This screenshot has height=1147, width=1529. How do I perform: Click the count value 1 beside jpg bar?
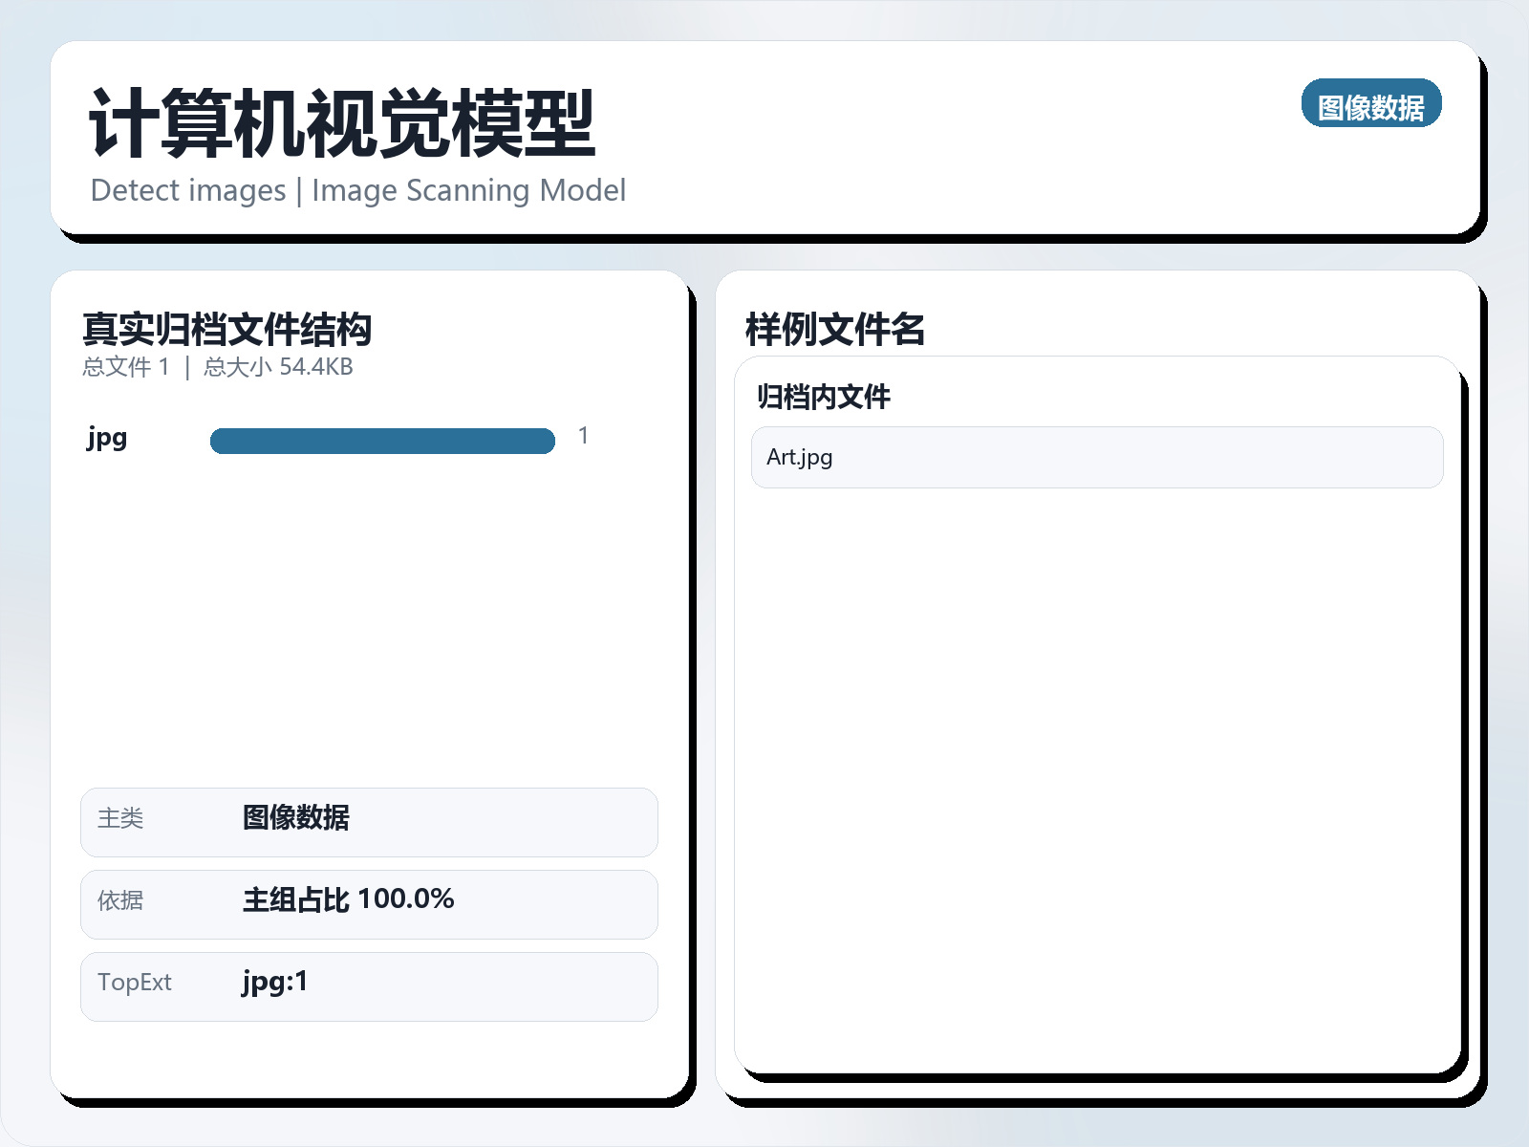click(583, 435)
